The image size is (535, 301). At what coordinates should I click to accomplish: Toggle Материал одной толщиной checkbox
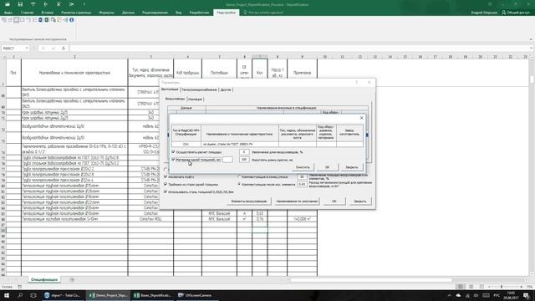[x=173, y=160]
